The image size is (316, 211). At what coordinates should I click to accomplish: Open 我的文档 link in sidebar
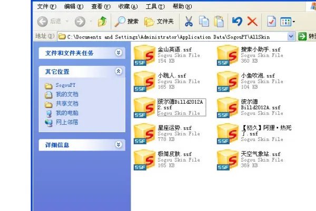(67, 94)
